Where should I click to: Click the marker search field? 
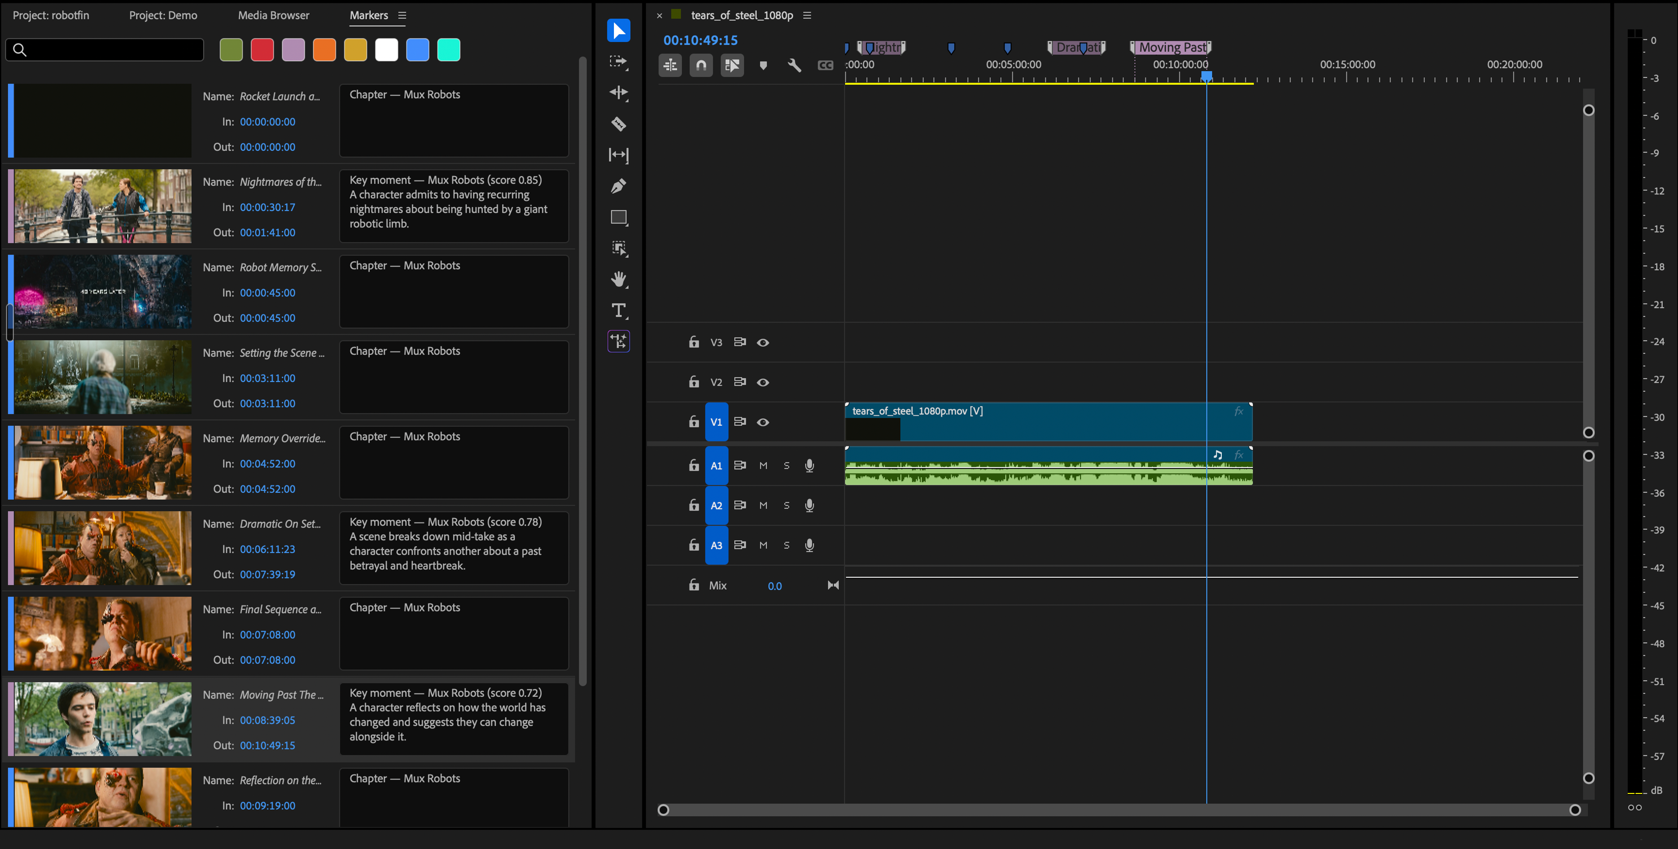(104, 49)
